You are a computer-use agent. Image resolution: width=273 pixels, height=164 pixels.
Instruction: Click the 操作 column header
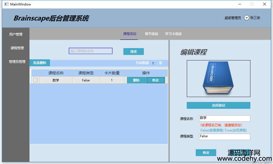[x=146, y=73]
